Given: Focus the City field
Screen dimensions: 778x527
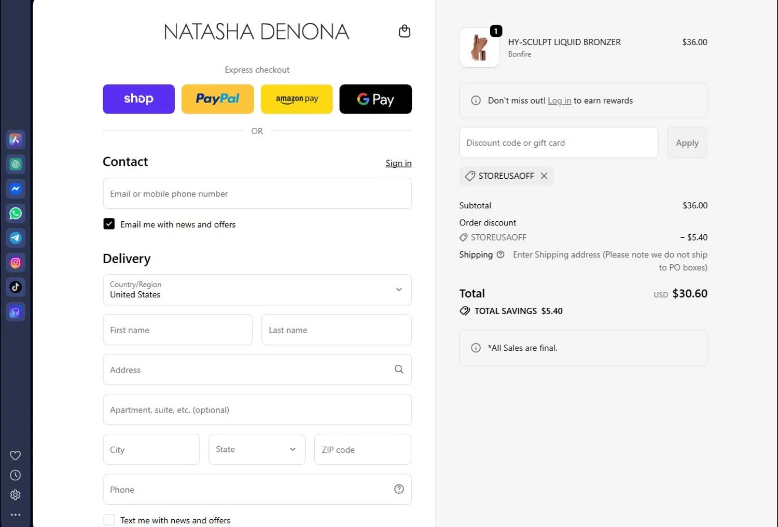Looking at the screenshot, I should click(x=151, y=449).
